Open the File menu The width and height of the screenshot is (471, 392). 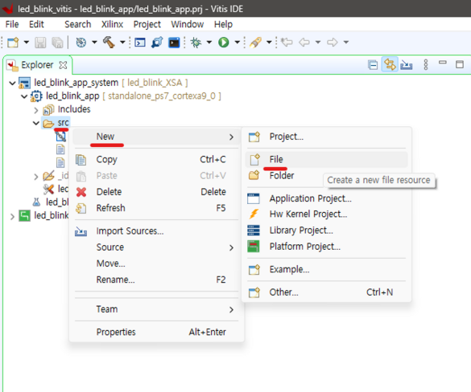[x=12, y=24]
